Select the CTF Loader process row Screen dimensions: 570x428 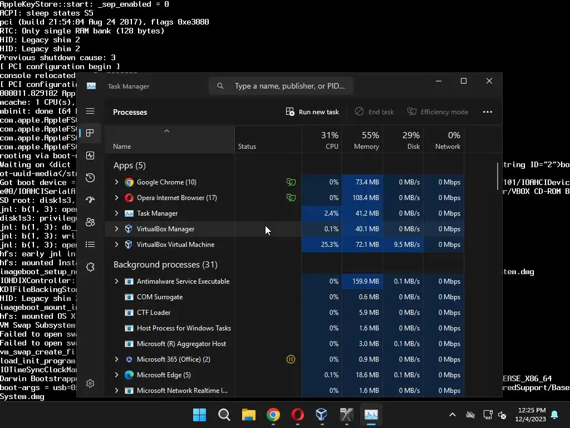tap(284, 313)
